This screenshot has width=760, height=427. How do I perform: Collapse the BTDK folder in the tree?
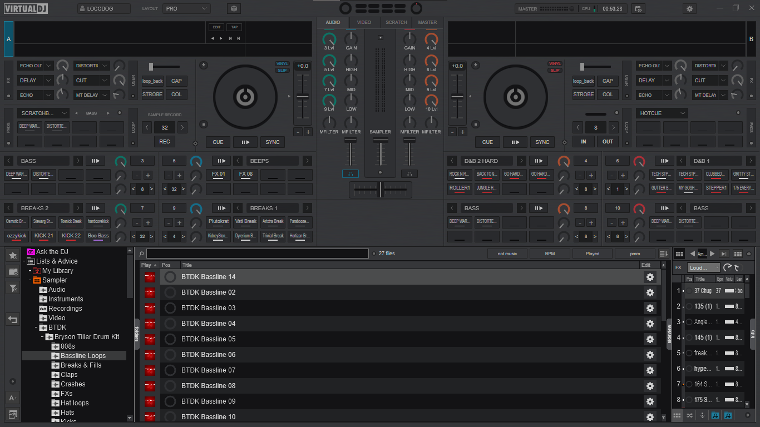click(x=37, y=327)
